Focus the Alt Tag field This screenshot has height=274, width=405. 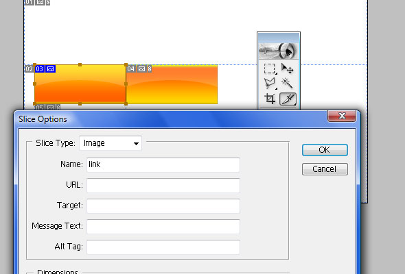pyautogui.click(x=163, y=247)
